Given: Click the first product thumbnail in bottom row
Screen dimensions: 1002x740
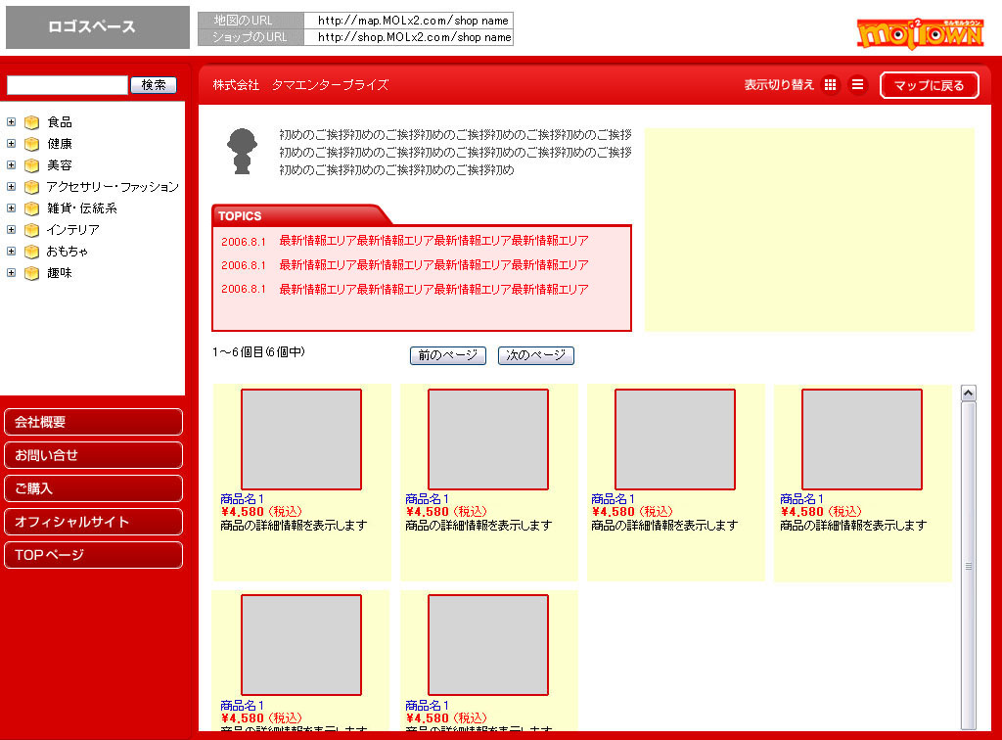Looking at the screenshot, I should click(x=301, y=645).
